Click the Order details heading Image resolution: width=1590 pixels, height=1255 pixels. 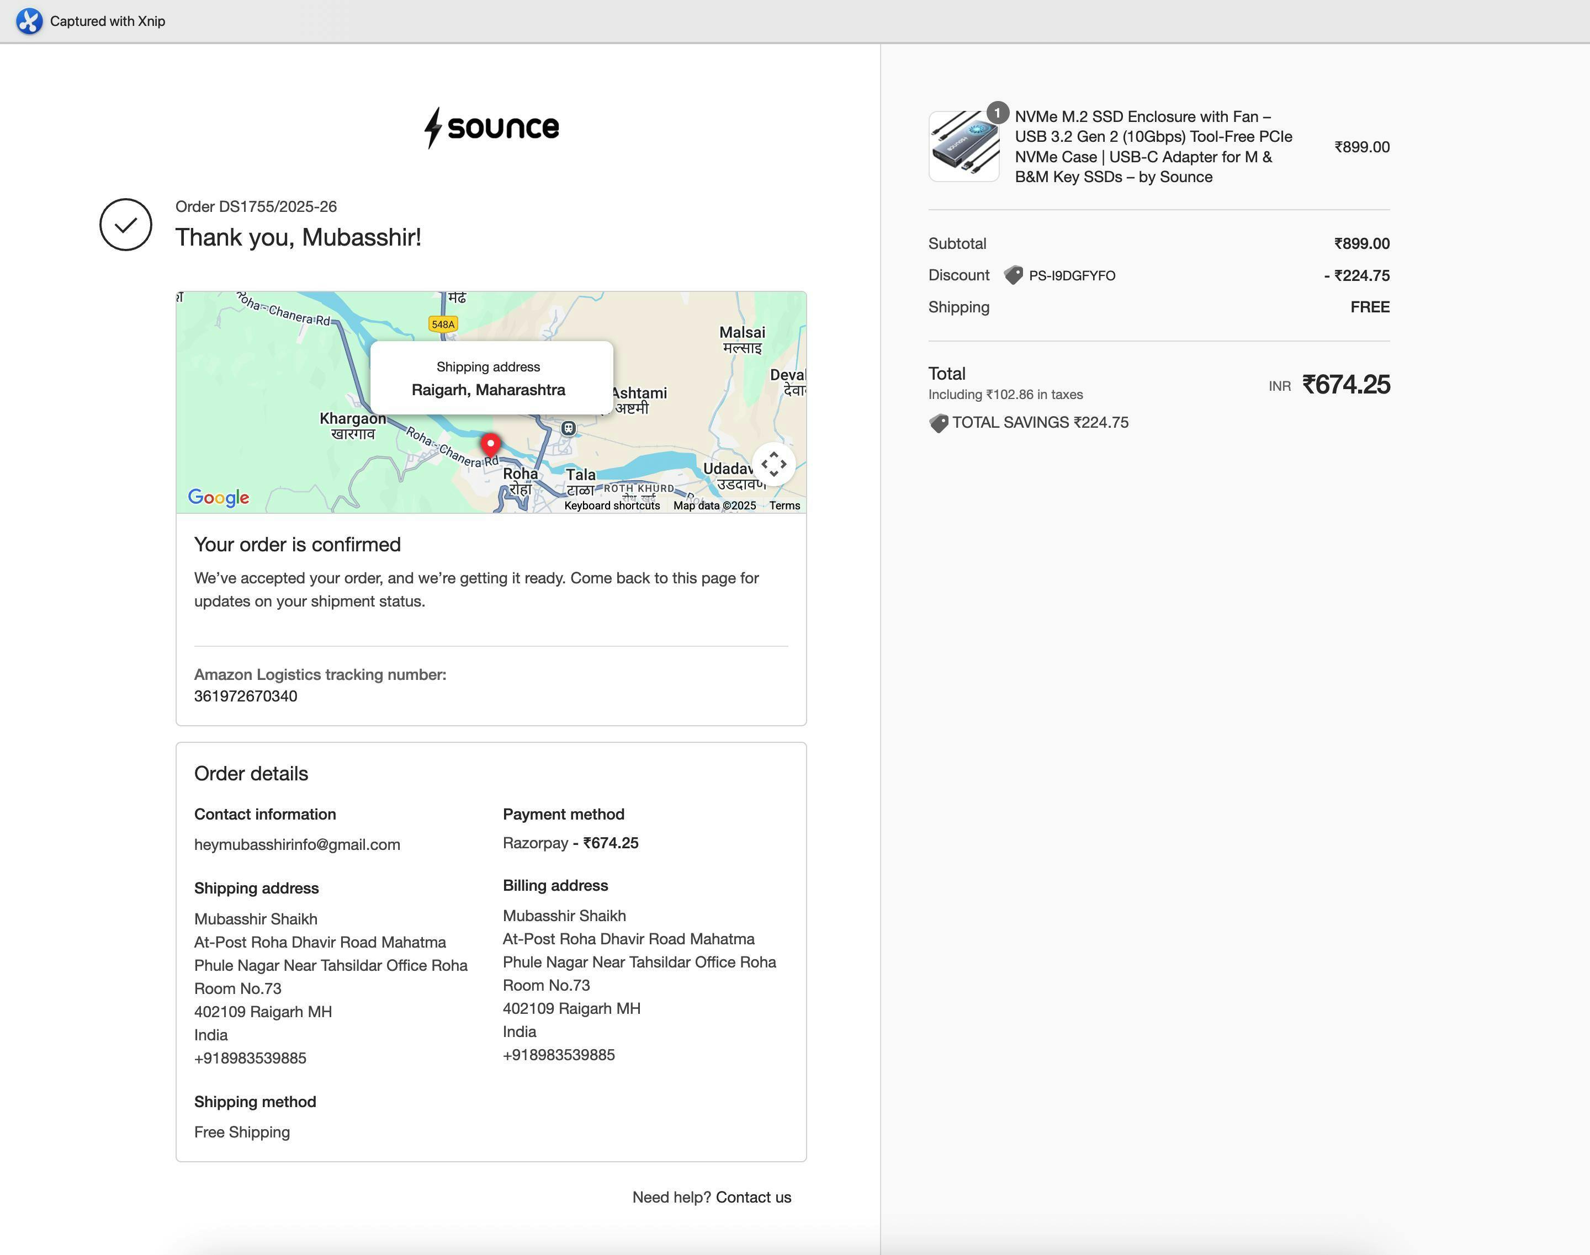tap(251, 774)
